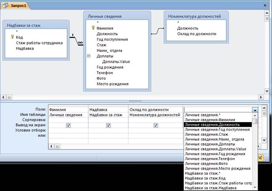
Task: Toggle show checkbox under Надбавка column
Action: (x=108, y=125)
